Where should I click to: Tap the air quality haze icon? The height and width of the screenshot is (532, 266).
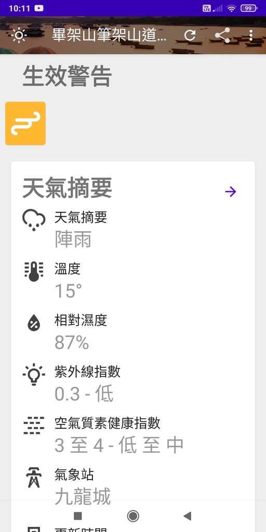tap(34, 425)
